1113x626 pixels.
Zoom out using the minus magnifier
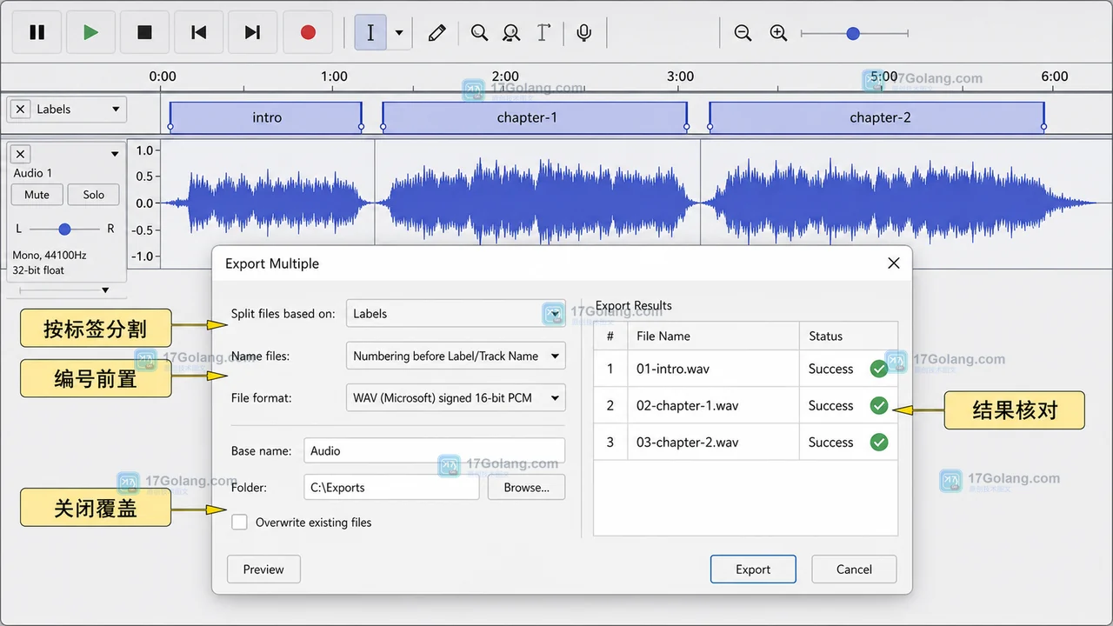(x=743, y=33)
